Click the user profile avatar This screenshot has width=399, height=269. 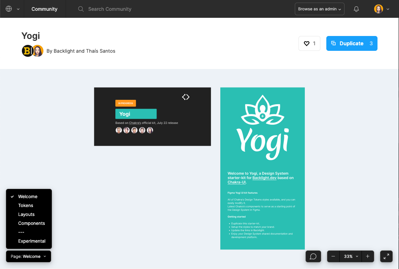point(378,9)
